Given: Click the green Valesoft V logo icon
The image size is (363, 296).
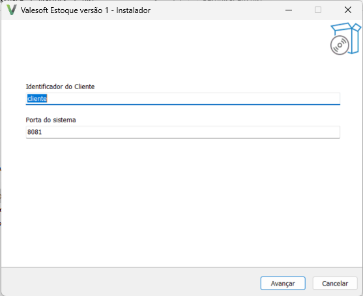Looking at the screenshot, I should tap(12, 10).
